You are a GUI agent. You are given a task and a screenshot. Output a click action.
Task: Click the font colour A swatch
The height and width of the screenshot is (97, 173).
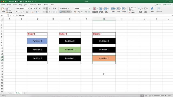(x=36, y=12)
